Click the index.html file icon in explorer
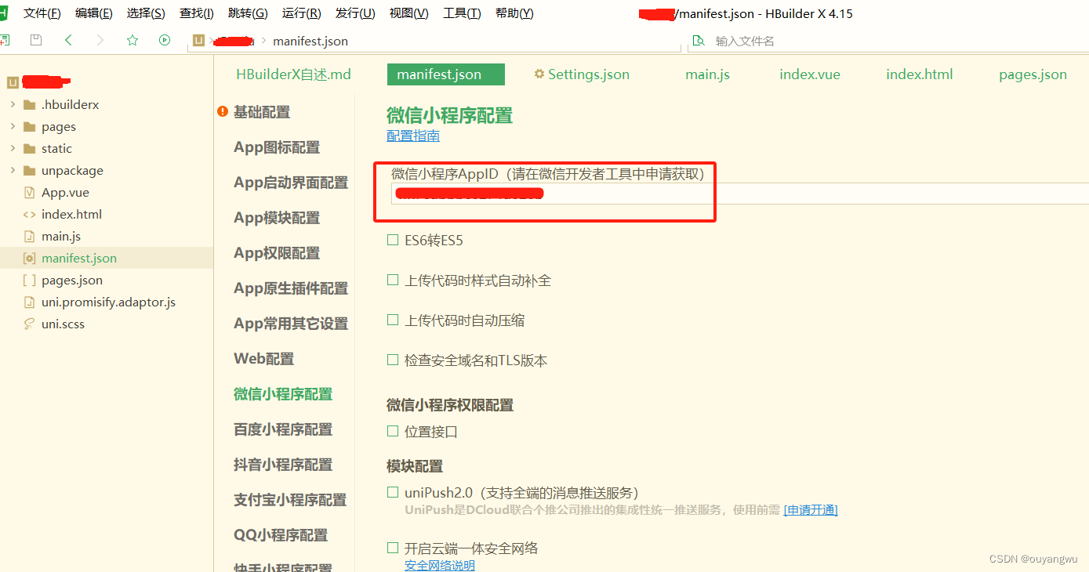This screenshot has width=1089, height=572. click(30, 215)
